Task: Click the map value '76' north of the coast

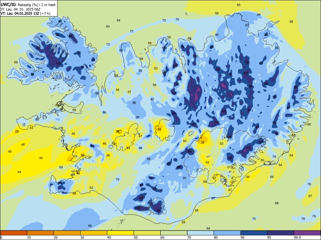Action: click(x=177, y=20)
